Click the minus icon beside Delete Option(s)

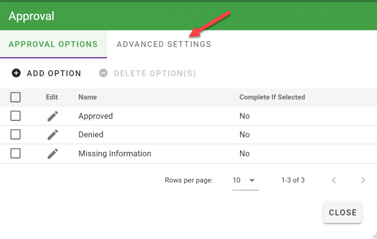coord(103,73)
